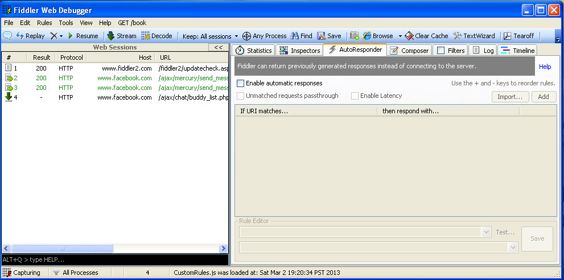Click the Import... button

(510, 97)
